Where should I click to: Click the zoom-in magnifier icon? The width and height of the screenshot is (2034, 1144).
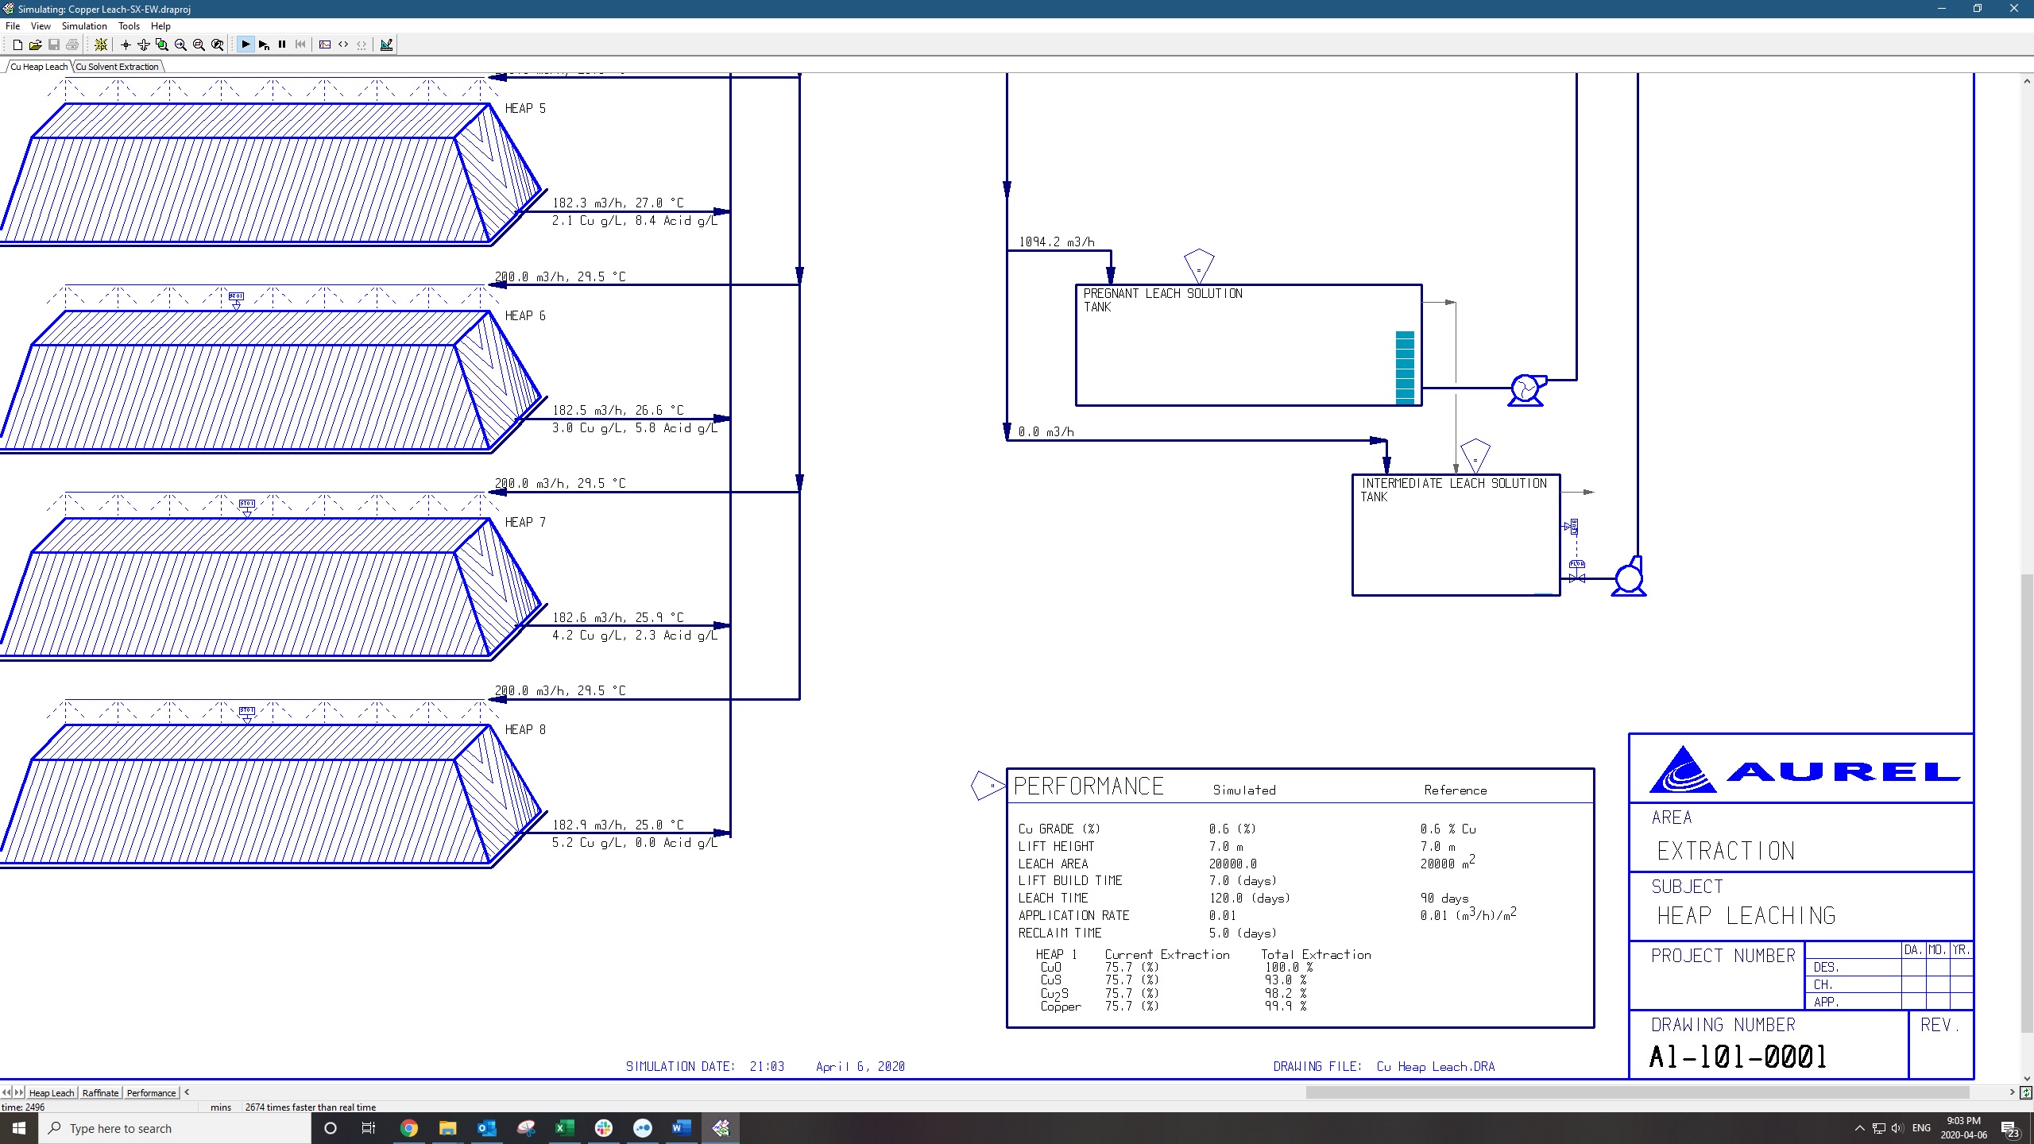(180, 44)
